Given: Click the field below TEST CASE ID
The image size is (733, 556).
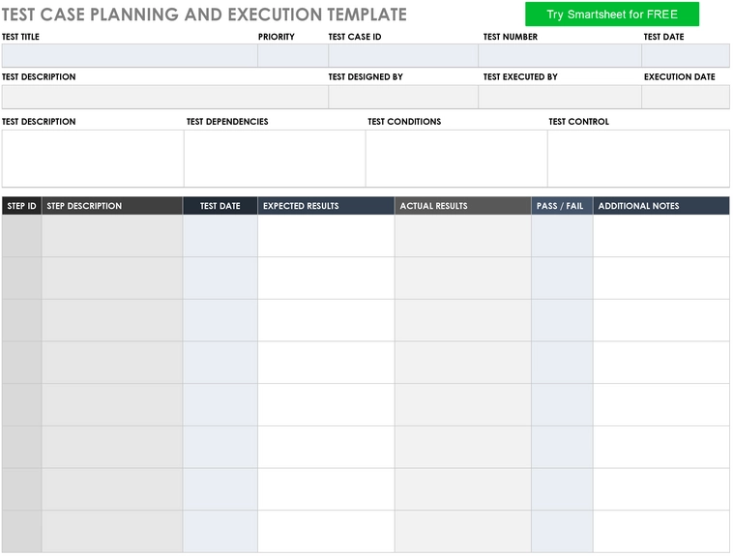Looking at the screenshot, I should 403,56.
